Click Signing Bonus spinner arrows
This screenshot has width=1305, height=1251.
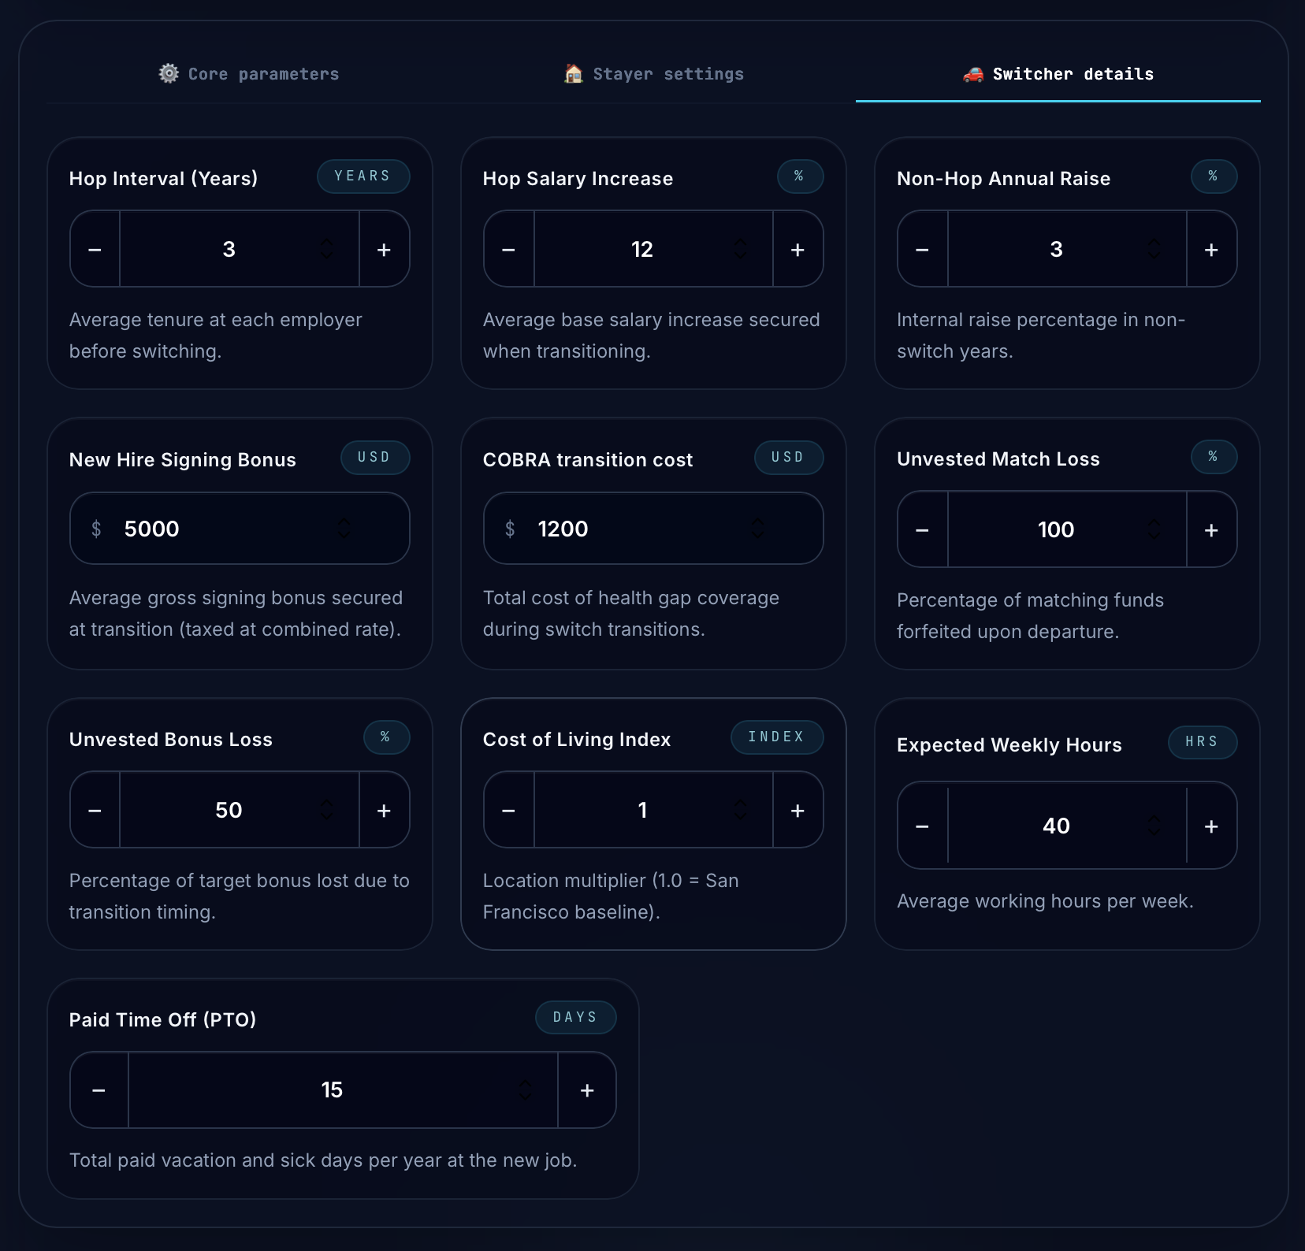point(344,529)
